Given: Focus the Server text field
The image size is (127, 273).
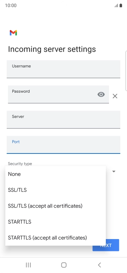Looking at the screenshot, I should click(x=64, y=120).
